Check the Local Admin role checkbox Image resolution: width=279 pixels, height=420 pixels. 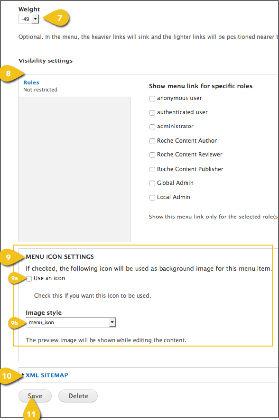coord(152,198)
